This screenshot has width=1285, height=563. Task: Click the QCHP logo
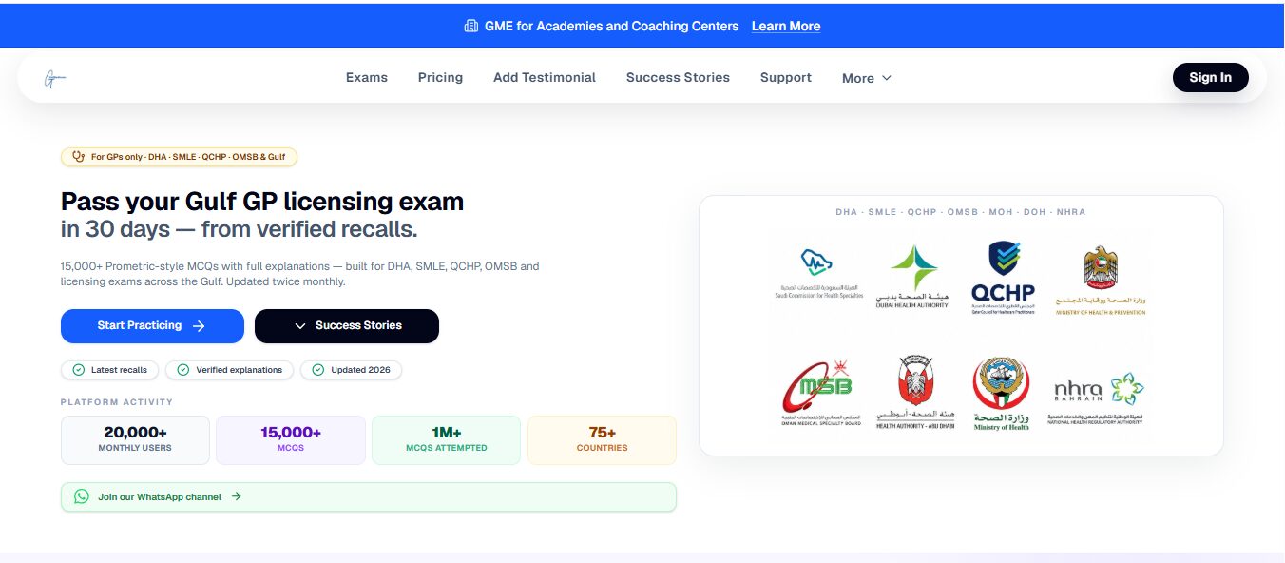click(x=1004, y=277)
